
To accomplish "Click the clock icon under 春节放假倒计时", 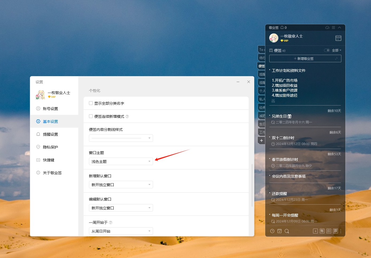I will [x=273, y=166].
